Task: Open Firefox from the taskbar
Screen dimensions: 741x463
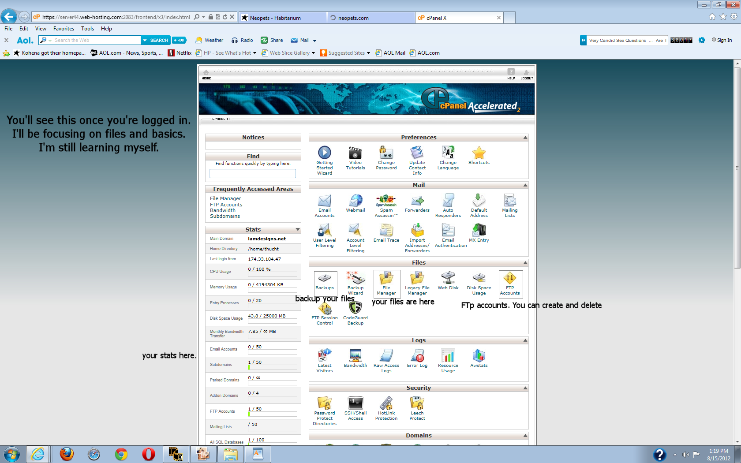Action: (x=67, y=454)
